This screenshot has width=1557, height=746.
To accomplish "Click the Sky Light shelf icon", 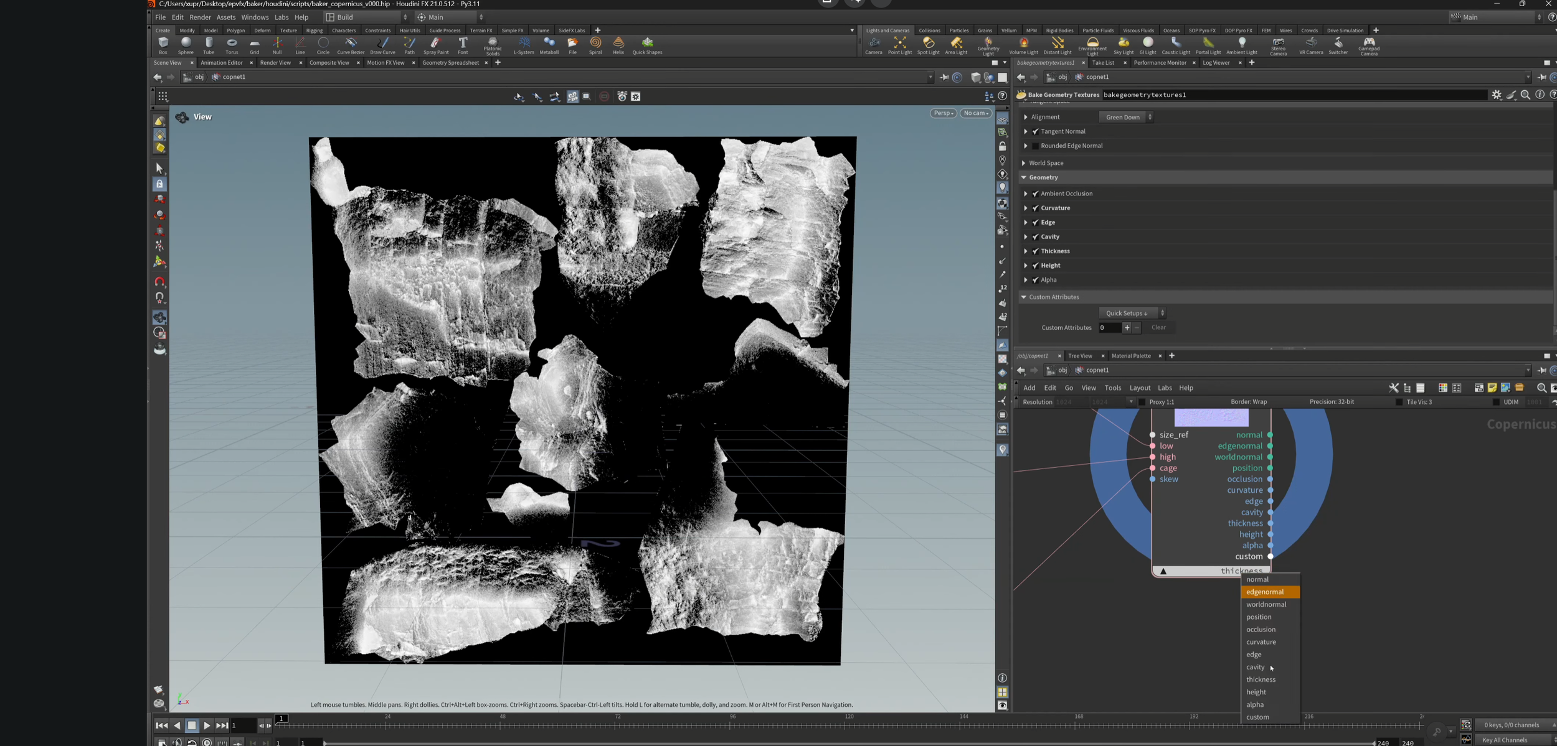I will (1123, 44).
